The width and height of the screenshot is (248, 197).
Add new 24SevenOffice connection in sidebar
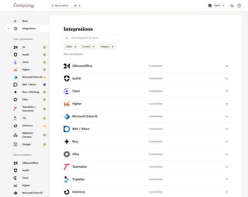(30, 163)
